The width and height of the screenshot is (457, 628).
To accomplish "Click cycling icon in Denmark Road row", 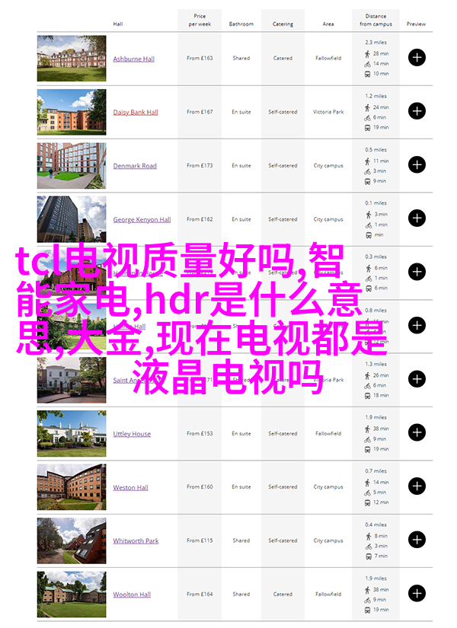I will point(368,171).
